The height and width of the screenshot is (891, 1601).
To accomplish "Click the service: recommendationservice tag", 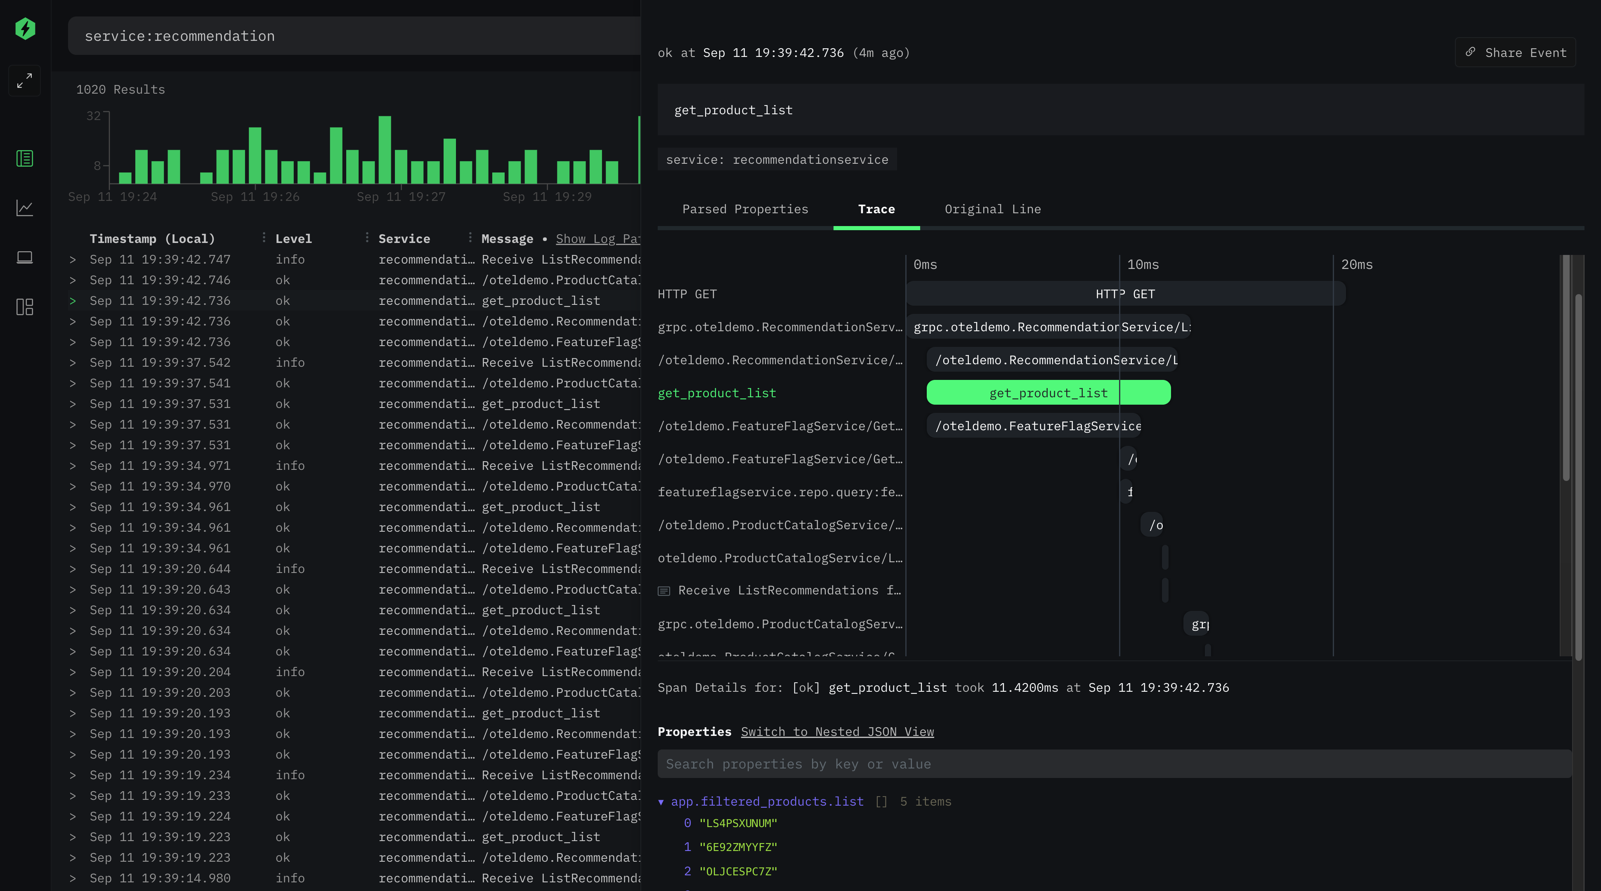I will pyautogui.click(x=777, y=160).
